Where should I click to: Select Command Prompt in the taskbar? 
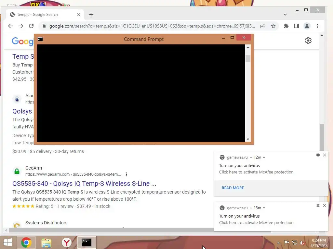point(87,243)
